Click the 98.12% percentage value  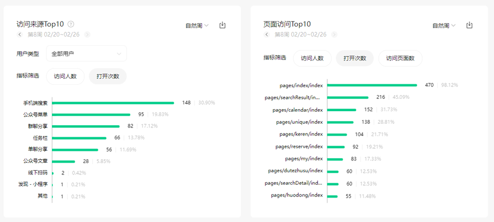(449, 85)
